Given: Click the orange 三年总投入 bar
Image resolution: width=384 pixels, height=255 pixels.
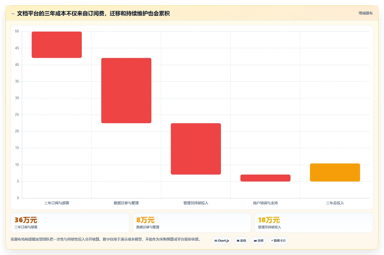Looking at the screenshot, I should pos(335,172).
